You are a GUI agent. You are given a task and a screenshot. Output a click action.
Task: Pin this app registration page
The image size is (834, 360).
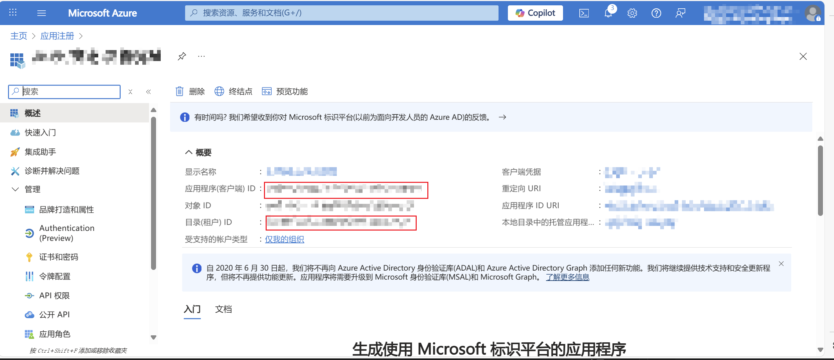pos(182,56)
